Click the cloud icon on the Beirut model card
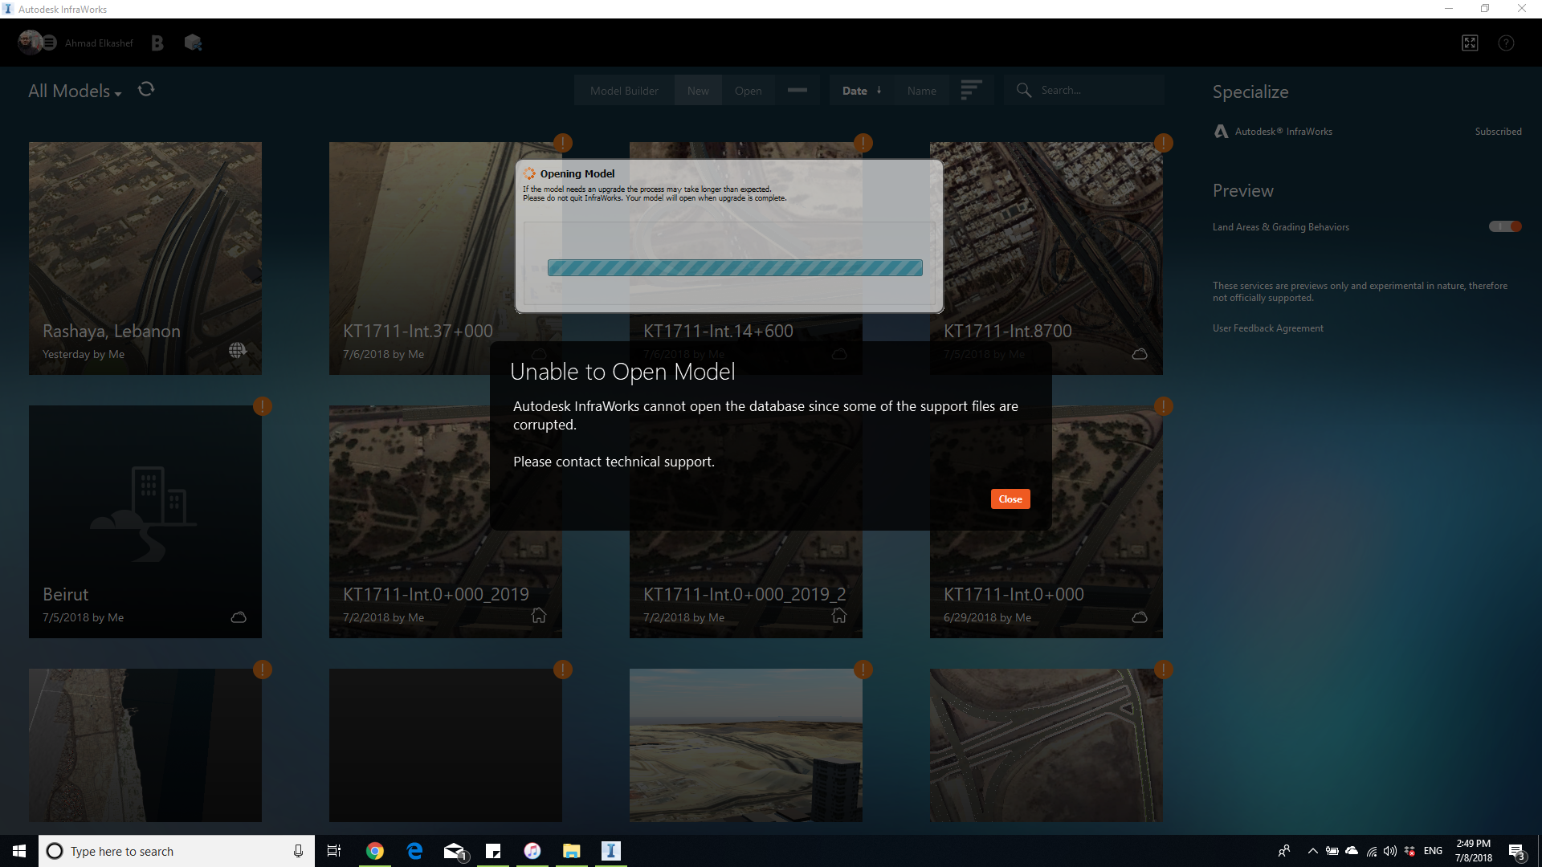 click(238, 617)
